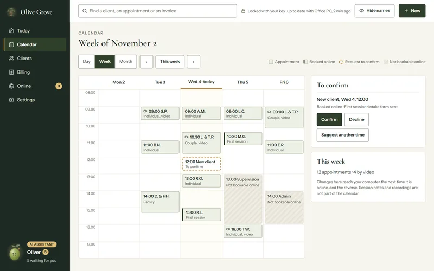The height and width of the screenshot is (271, 434).
Task: Open Settings in the sidebar
Action: 35,100
